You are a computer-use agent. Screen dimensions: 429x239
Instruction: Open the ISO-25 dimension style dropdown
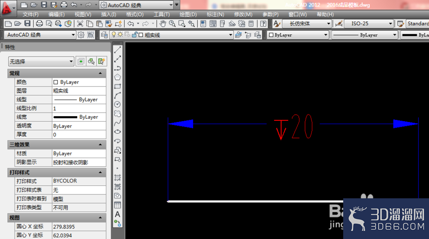coord(369,24)
